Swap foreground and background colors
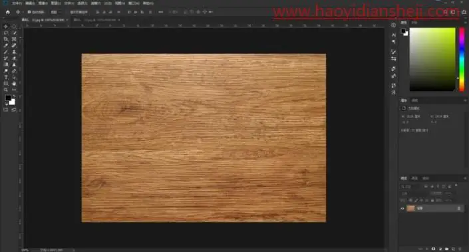The height and width of the screenshot is (252, 469). (x=14, y=96)
